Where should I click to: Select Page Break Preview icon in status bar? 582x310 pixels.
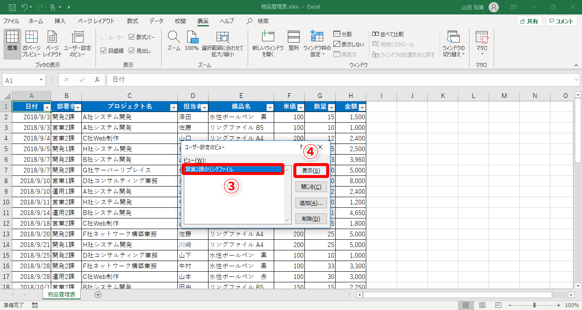tap(498, 305)
